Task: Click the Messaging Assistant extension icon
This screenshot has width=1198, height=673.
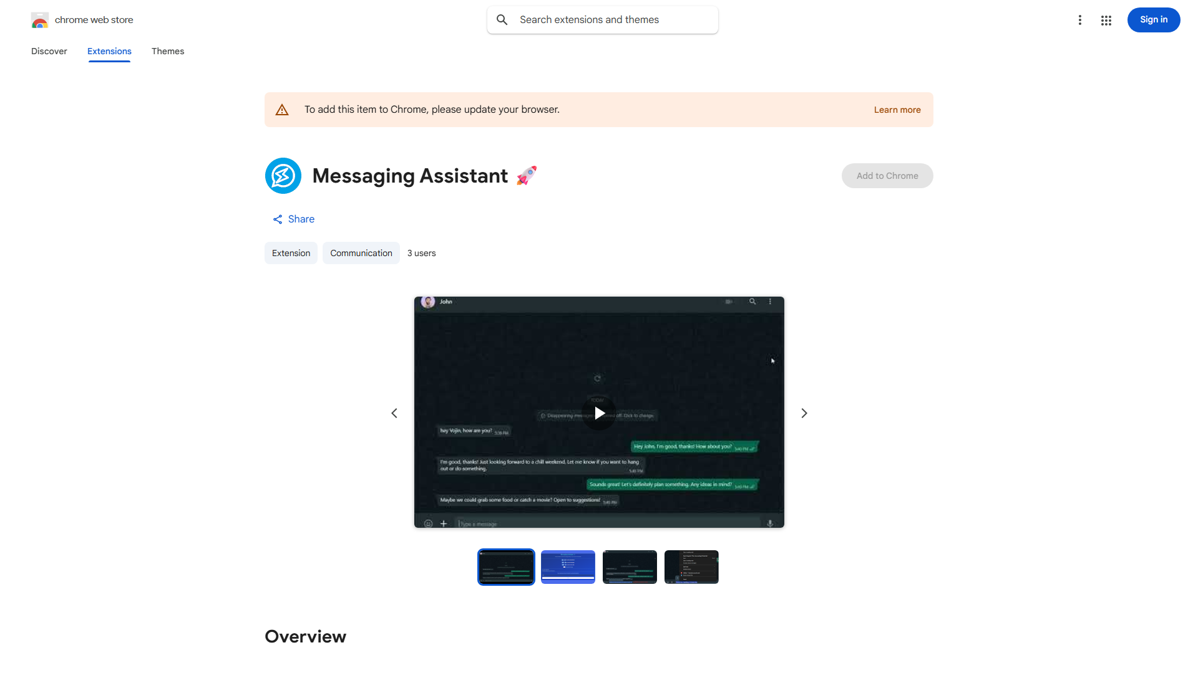Action: point(283,176)
